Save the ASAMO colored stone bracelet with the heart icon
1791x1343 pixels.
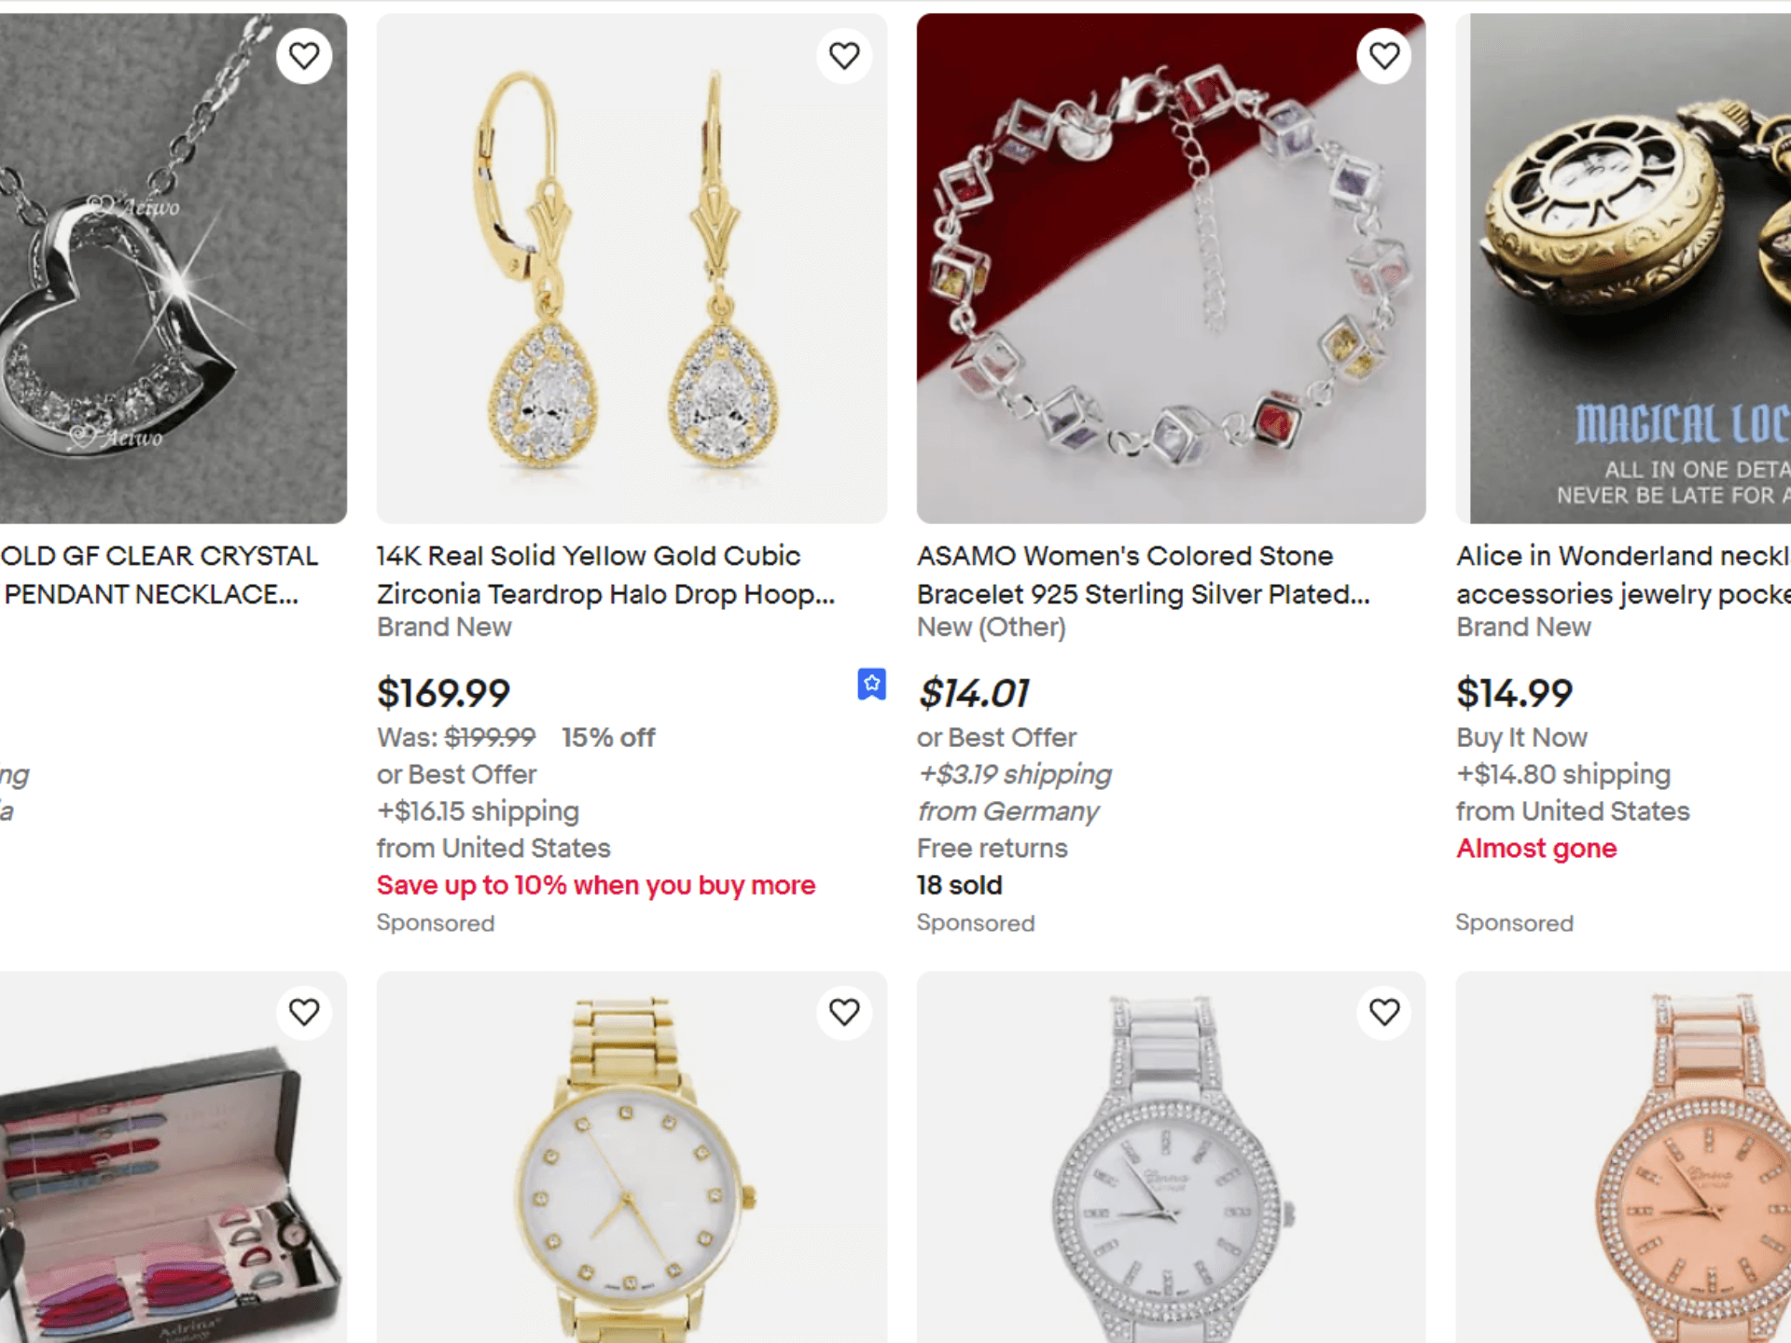pyautogui.click(x=1383, y=55)
